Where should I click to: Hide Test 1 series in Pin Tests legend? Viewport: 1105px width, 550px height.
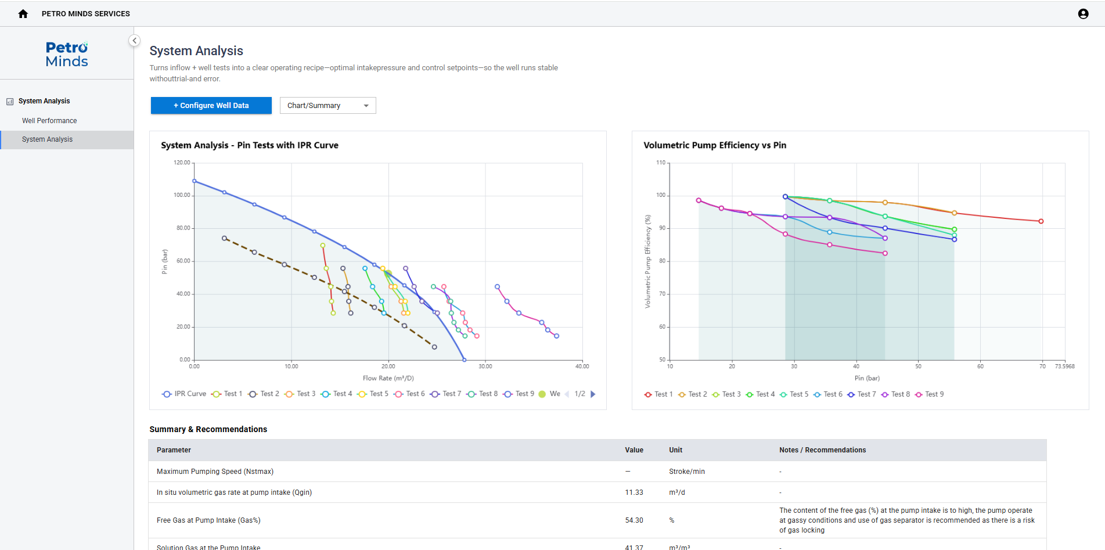pyautogui.click(x=227, y=394)
